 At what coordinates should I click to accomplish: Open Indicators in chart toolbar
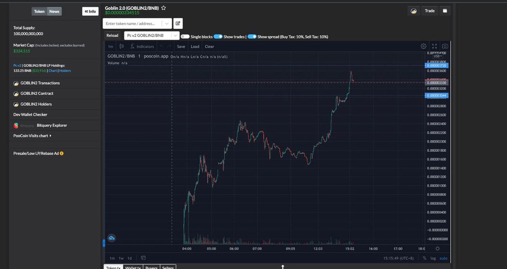click(x=142, y=46)
